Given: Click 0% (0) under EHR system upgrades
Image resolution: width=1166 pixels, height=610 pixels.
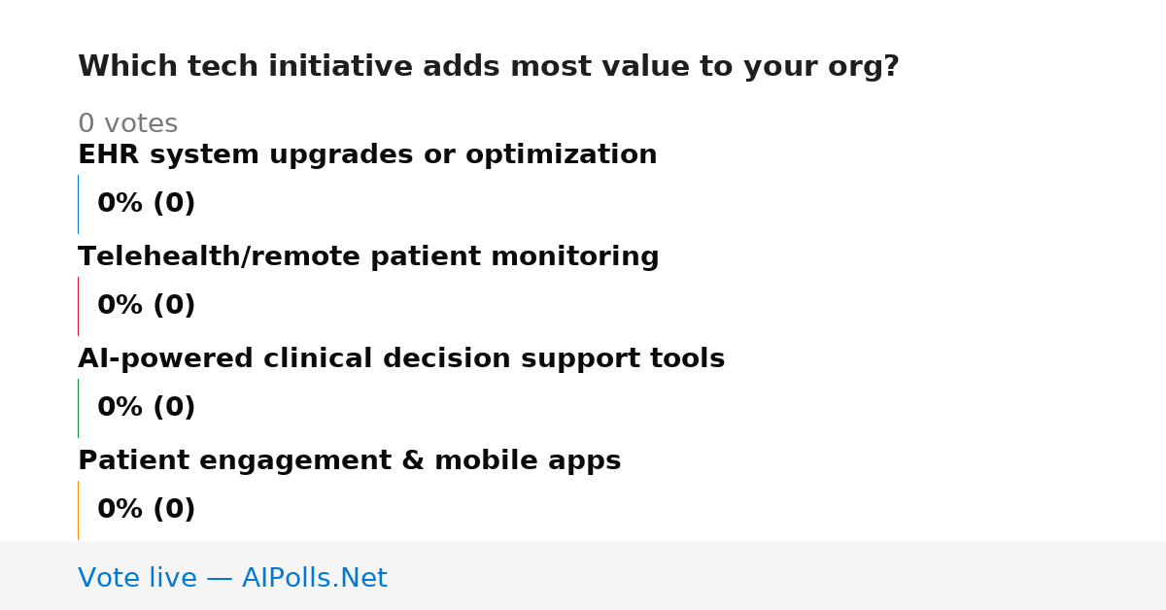Looking at the screenshot, I should click(147, 204).
